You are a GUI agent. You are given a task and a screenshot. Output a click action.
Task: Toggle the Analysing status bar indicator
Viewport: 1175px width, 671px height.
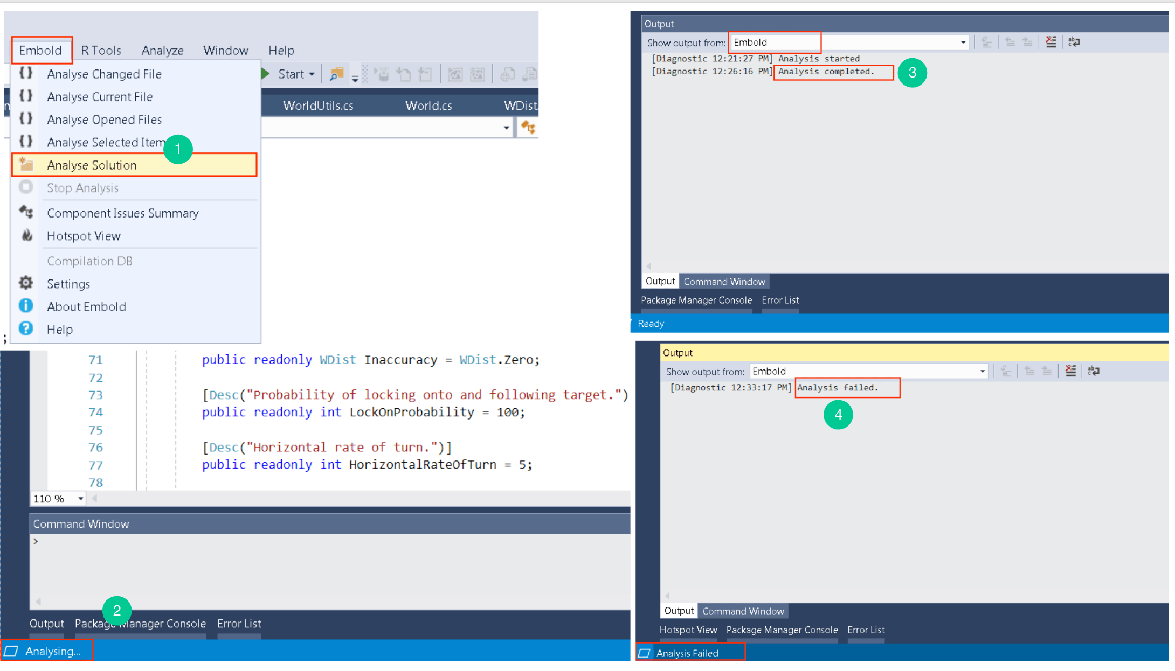coord(47,651)
